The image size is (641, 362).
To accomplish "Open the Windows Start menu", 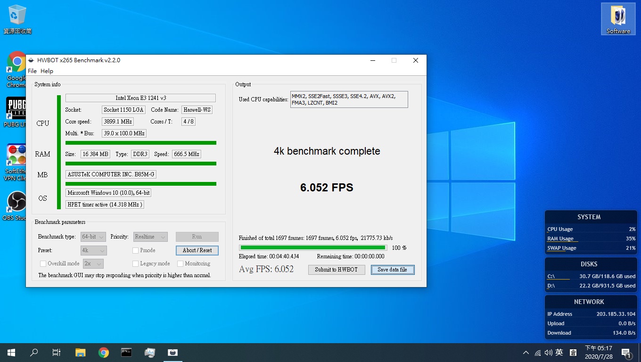I will [x=11, y=353].
